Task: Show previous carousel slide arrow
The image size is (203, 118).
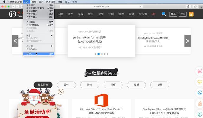Action: tap(15, 41)
